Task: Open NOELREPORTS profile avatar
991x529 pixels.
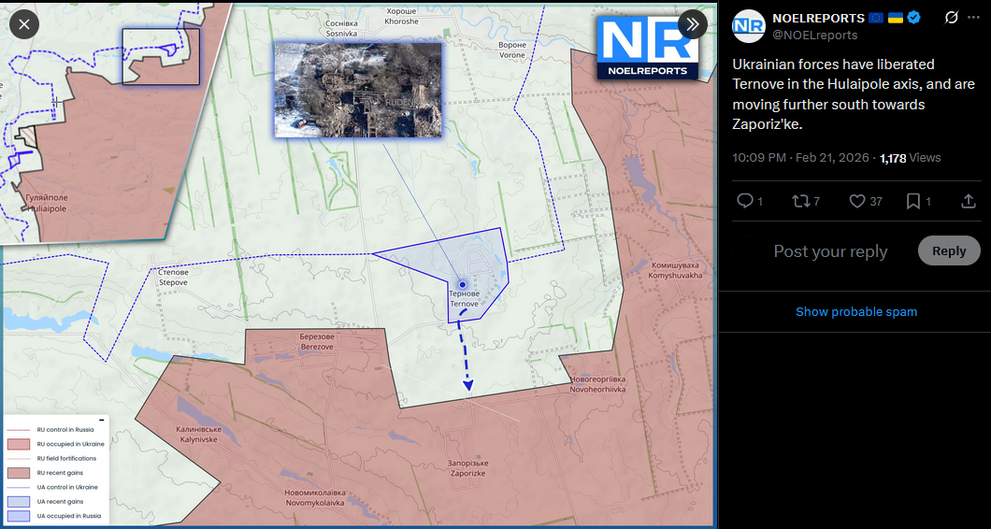Action: click(748, 26)
